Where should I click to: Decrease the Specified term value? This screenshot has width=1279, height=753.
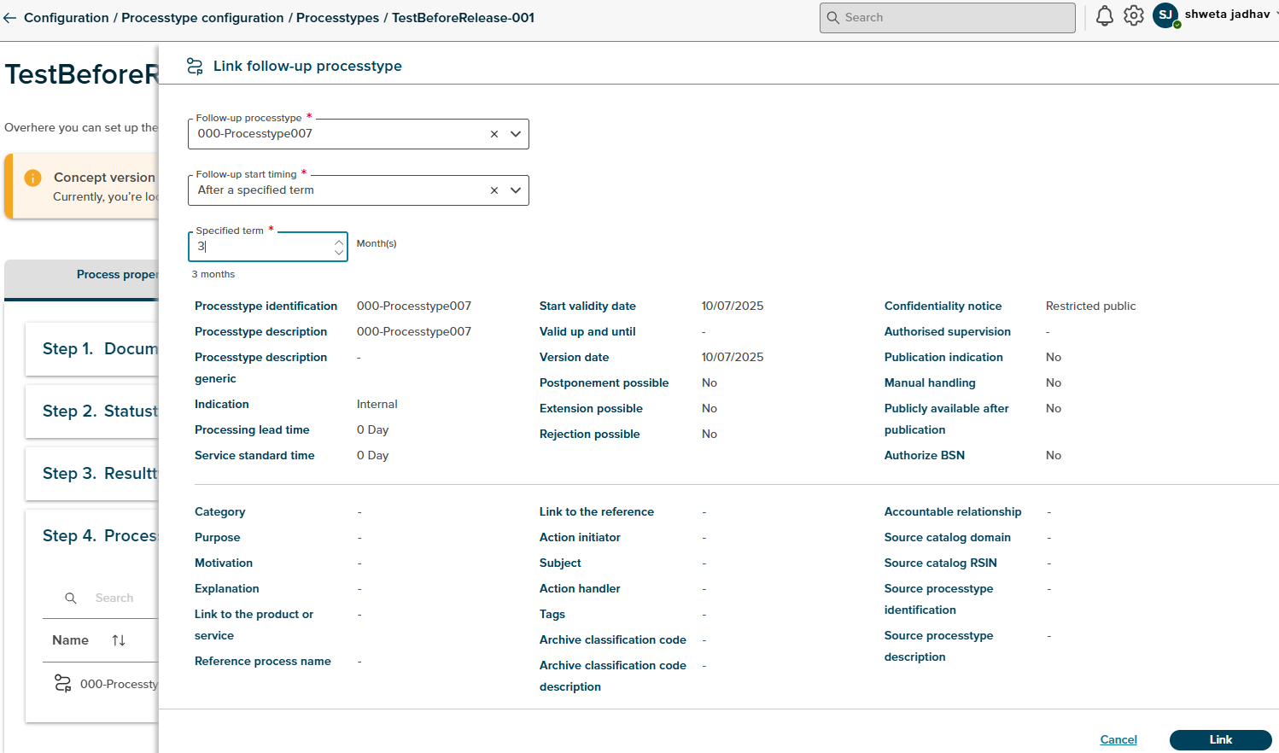point(339,252)
